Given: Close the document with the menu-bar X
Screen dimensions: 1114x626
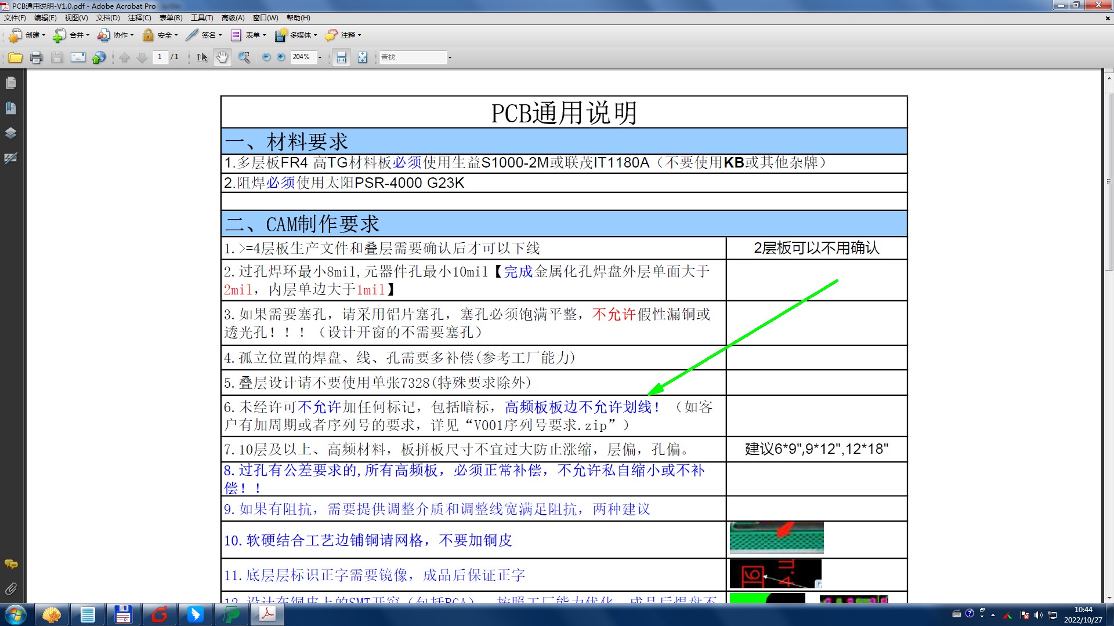Looking at the screenshot, I should (1107, 18).
